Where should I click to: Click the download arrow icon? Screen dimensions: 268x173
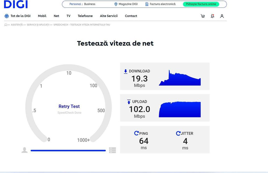pos(126,71)
